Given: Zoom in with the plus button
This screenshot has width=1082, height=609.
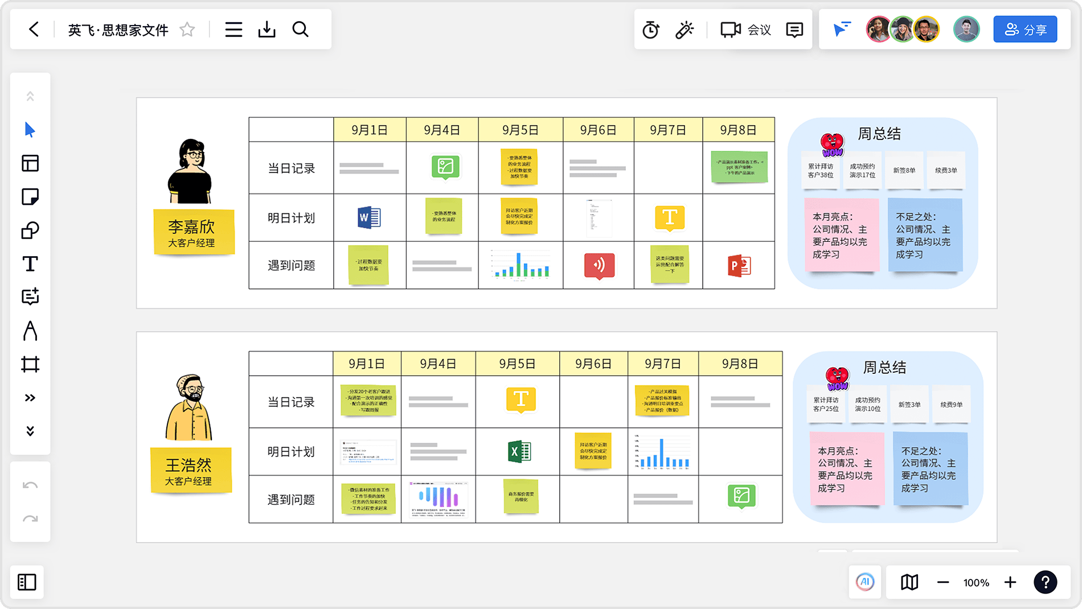Looking at the screenshot, I should (1010, 582).
